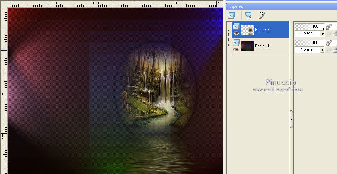Adjust the Raster 3 opacity slider
Image resolution: width=337 pixels, height=174 pixels.
[309, 26]
